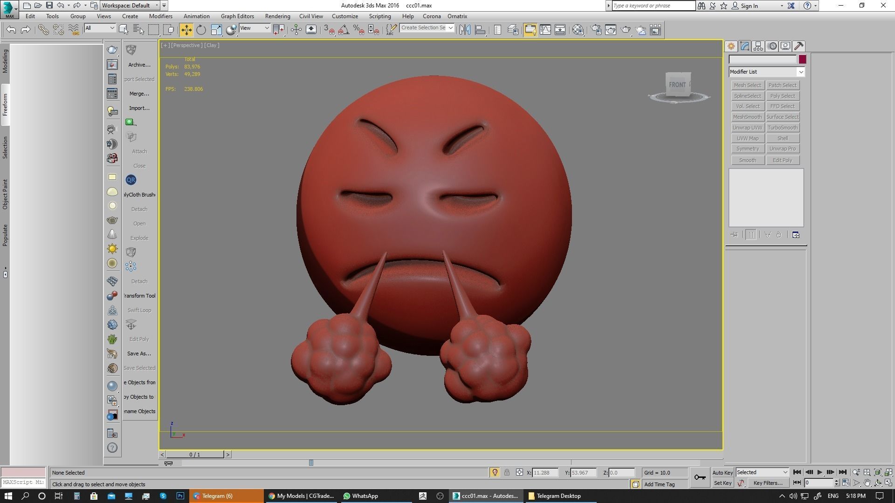Click the Merge... script button
Image resolution: width=895 pixels, height=503 pixels.
point(139,94)
